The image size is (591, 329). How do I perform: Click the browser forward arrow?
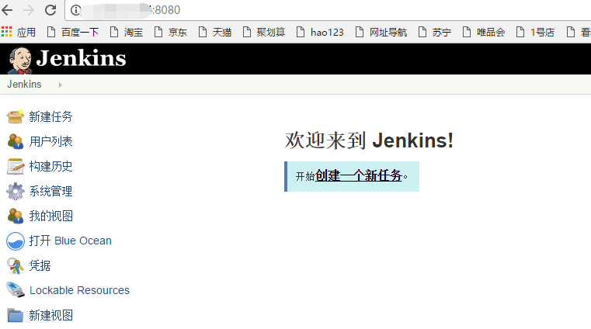point(29,10)
